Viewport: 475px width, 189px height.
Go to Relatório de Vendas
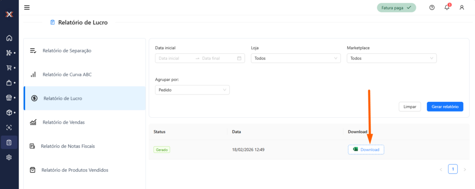(63, 122)
